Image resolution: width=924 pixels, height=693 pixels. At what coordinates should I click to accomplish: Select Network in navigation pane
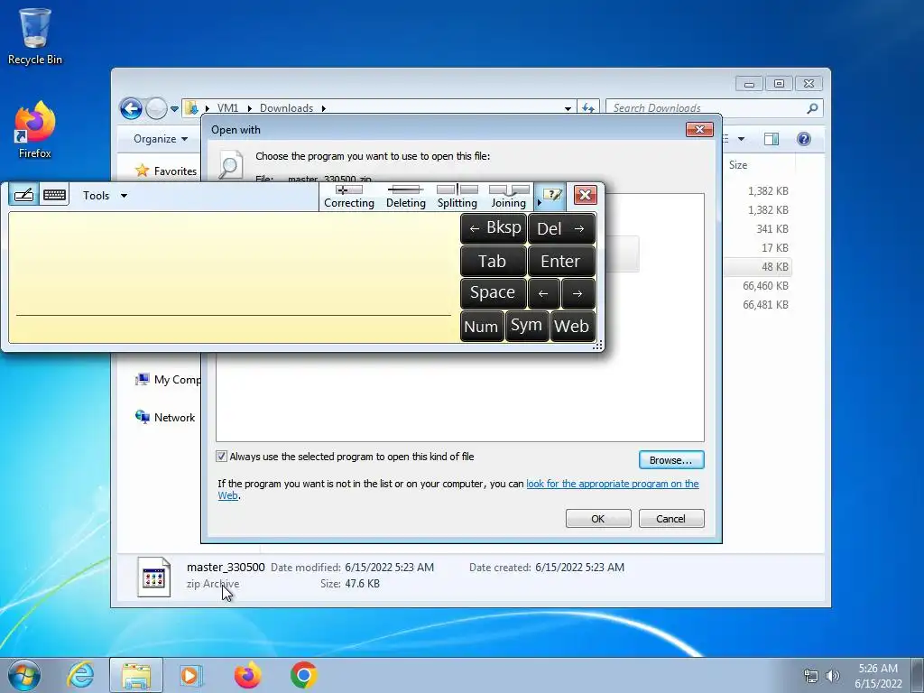[166, 417]
